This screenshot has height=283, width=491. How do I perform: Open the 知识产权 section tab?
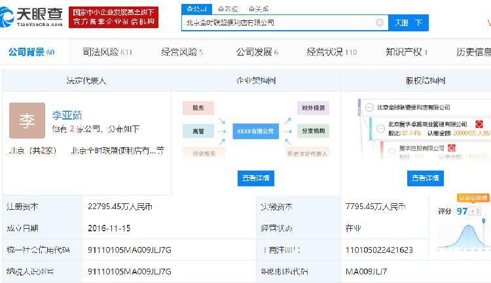coord(407,52)
